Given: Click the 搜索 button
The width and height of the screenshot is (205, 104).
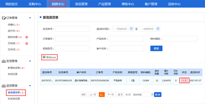Looking at the screenshot, I should 156,48.
